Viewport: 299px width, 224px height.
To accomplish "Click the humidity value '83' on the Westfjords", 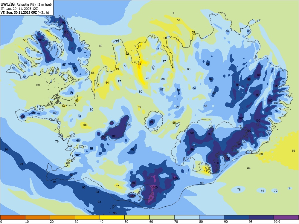I will click(13, 68).
